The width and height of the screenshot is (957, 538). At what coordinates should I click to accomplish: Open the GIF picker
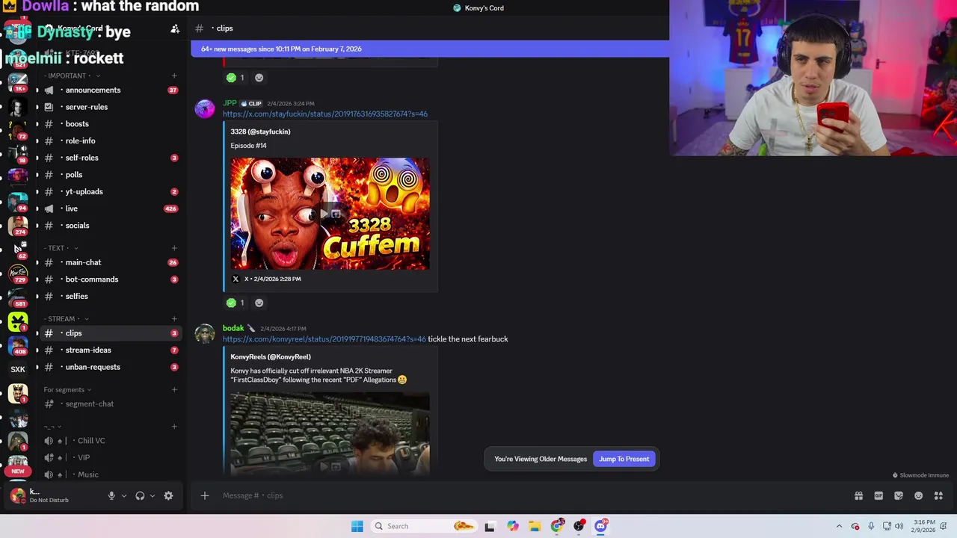(x=878, y=495)
